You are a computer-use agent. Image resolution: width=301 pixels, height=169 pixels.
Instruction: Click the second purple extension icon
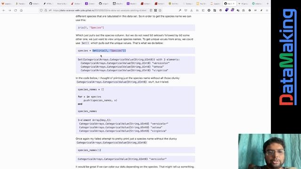click(232, 10)
